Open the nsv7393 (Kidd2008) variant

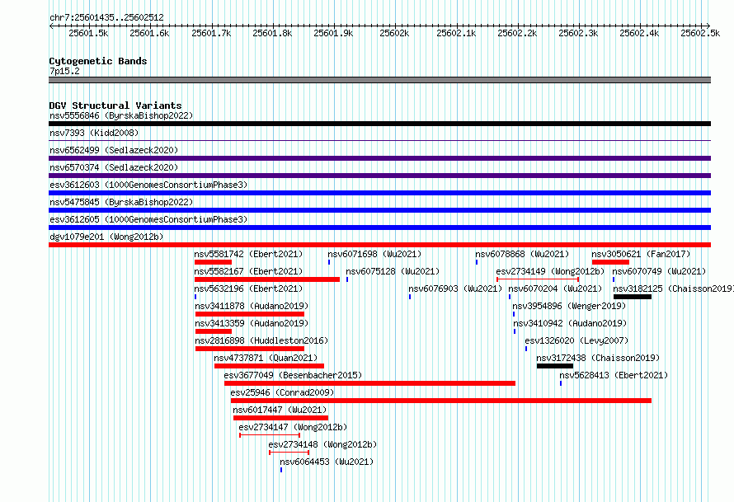coord(94,133)
